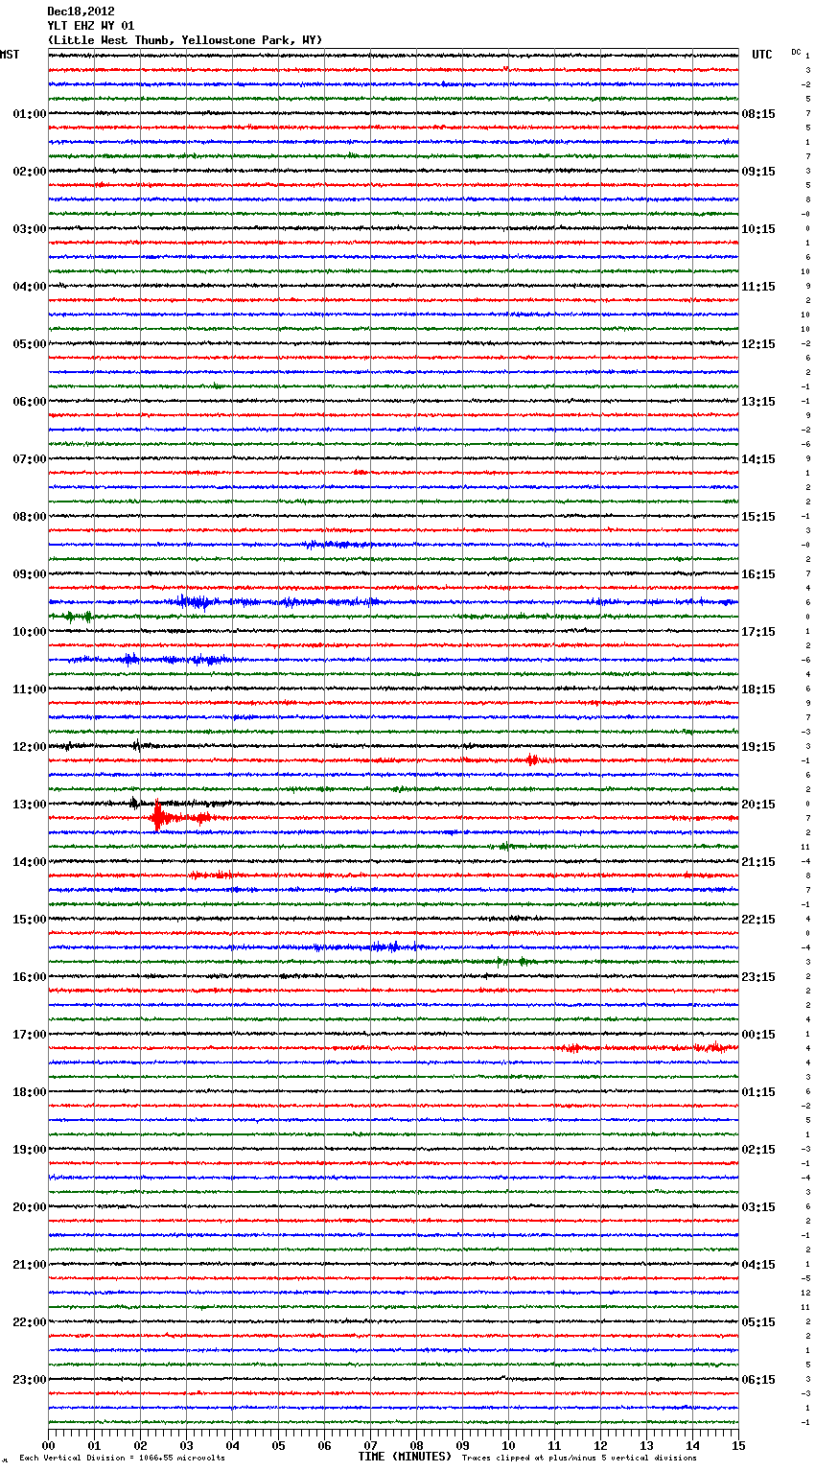Screen dimensions: 815x1471
Task: Click the 16:15 UTC time label
Action: click(758, 574)
